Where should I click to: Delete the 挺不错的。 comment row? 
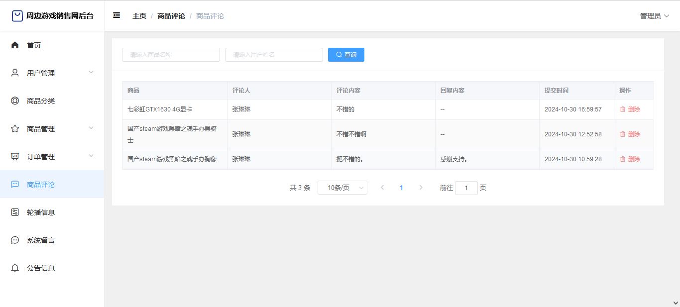[x=630, y=159]
